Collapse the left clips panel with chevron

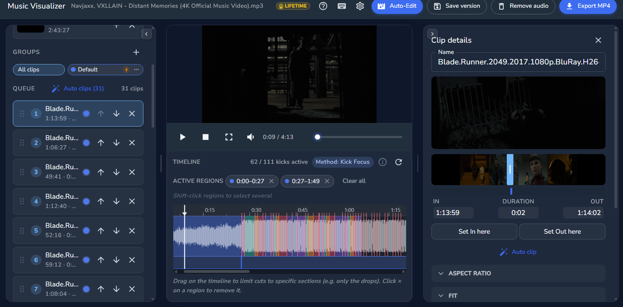coord(146,34)
